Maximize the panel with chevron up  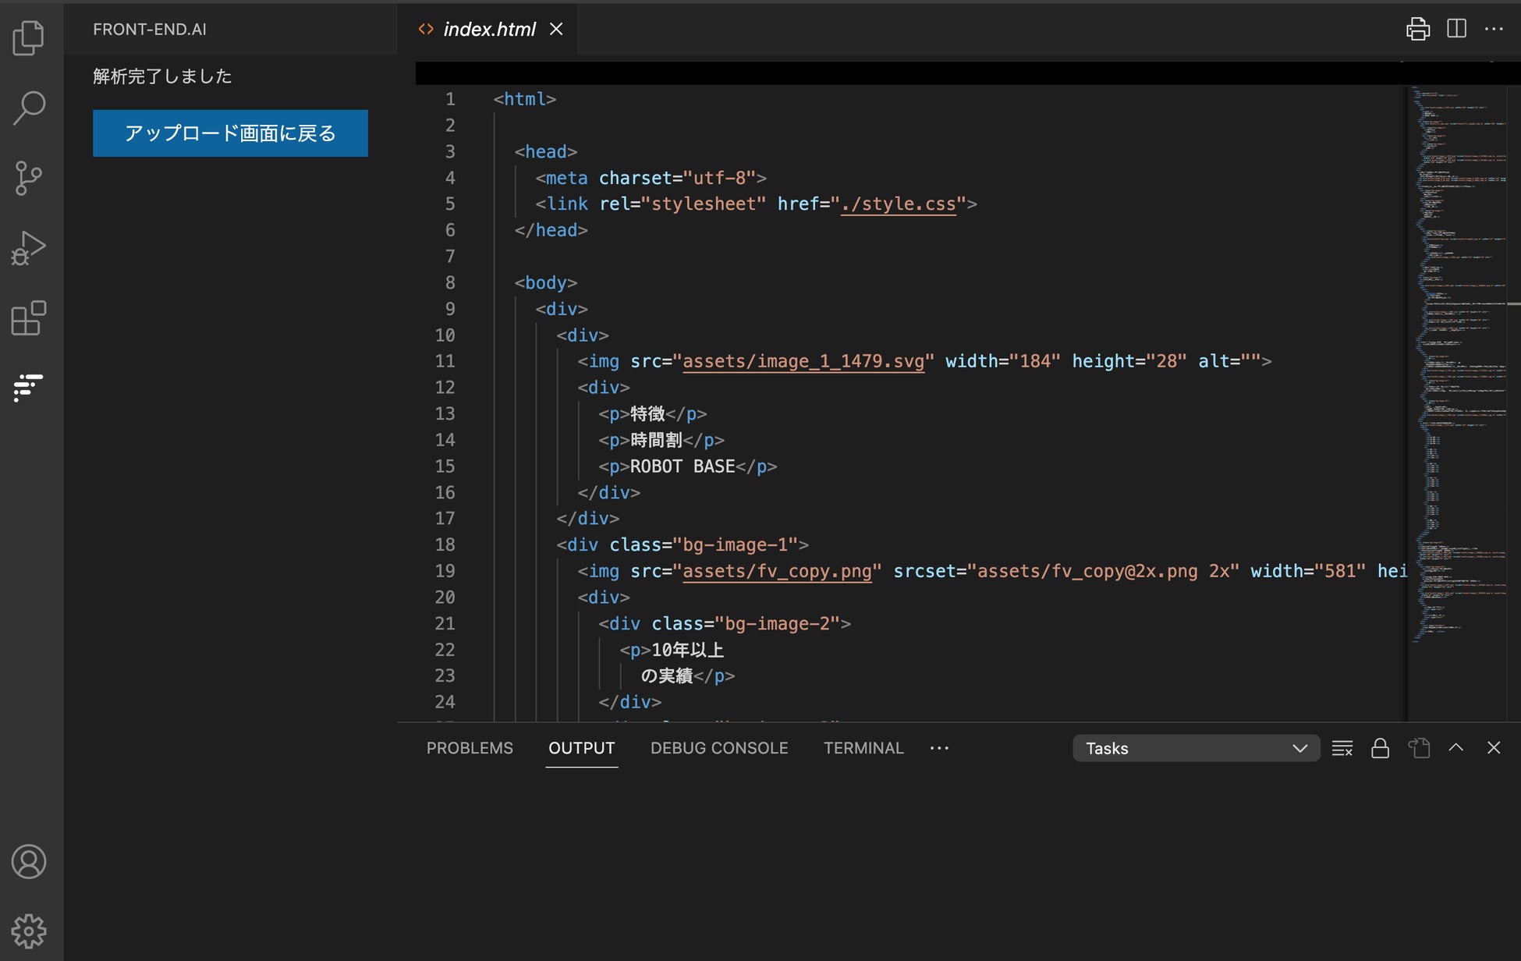click(x=1455, y=747)
